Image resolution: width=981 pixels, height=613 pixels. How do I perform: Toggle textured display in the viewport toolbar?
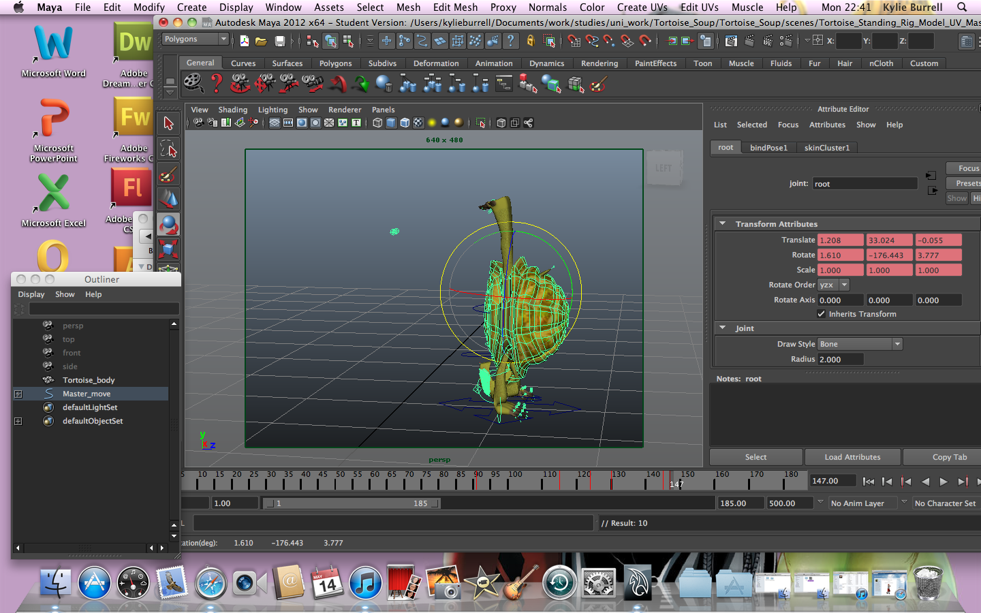pos(418,123)
